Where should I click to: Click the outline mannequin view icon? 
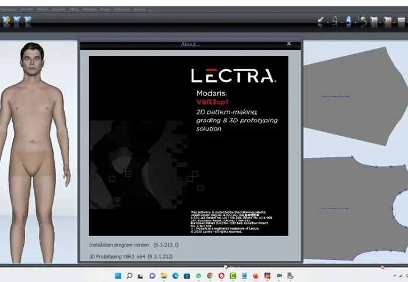pyautogui.click(x=335, y=20)
